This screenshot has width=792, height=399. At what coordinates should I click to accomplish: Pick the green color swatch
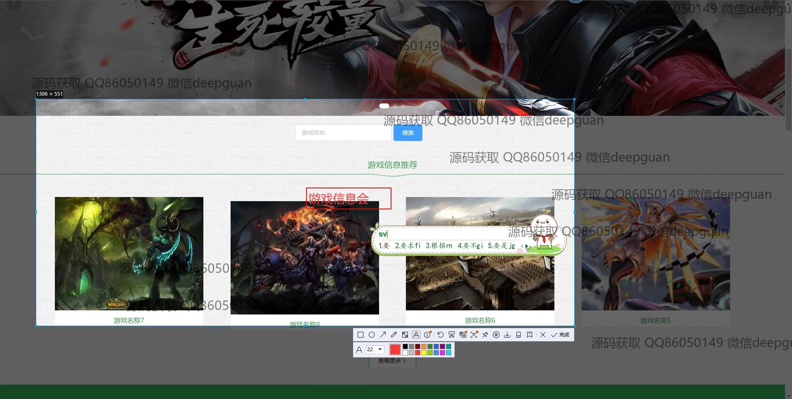[430, 347]
